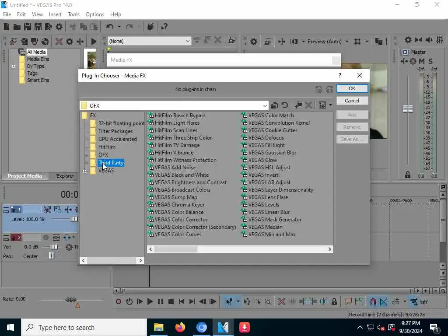Click Go to Start transport button
The width and height of the screenshot is (448, 336).
click(x=182, y=301)
